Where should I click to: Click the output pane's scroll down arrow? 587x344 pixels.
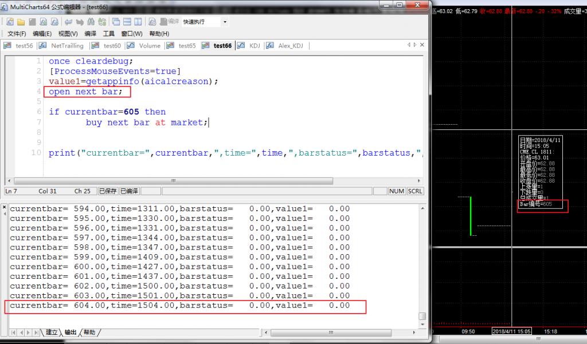[x=422, y=324]
